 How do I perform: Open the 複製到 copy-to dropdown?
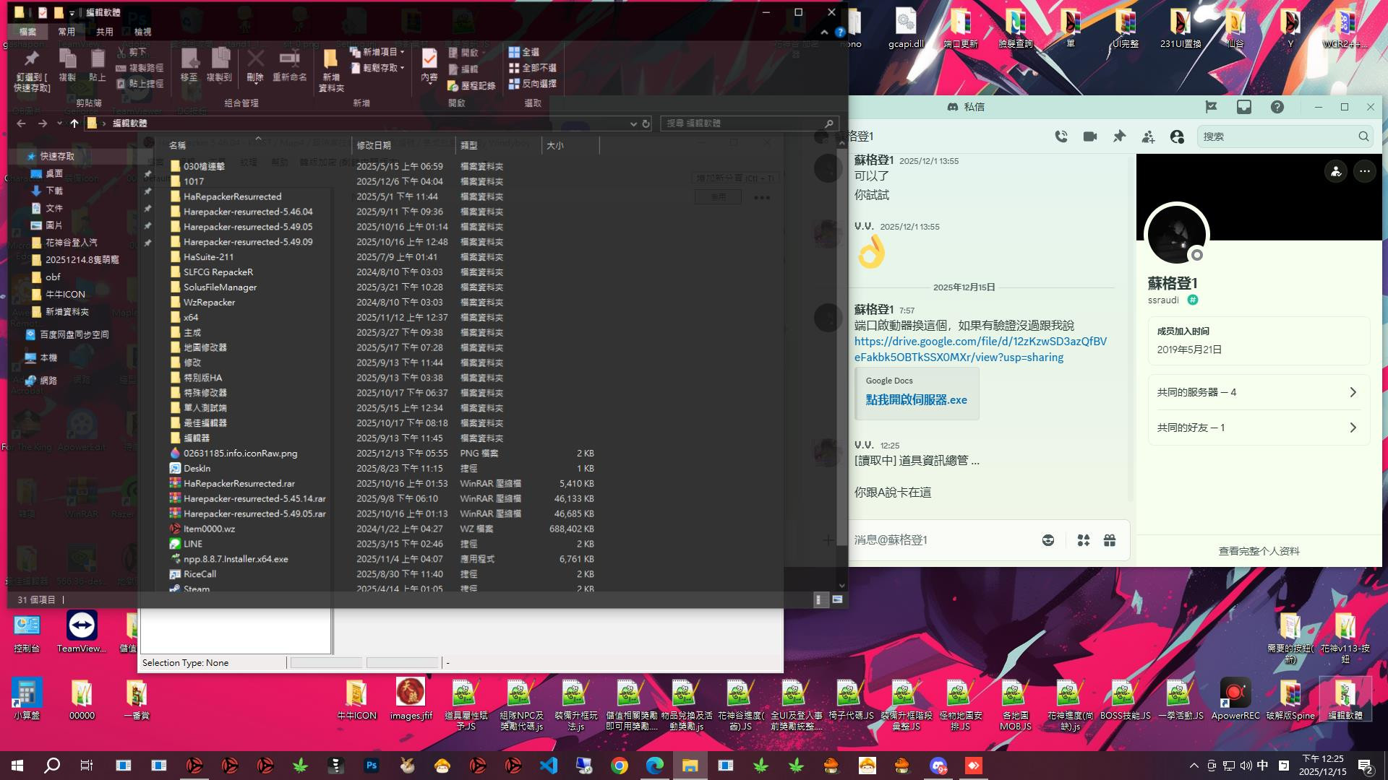pos(219,65)
